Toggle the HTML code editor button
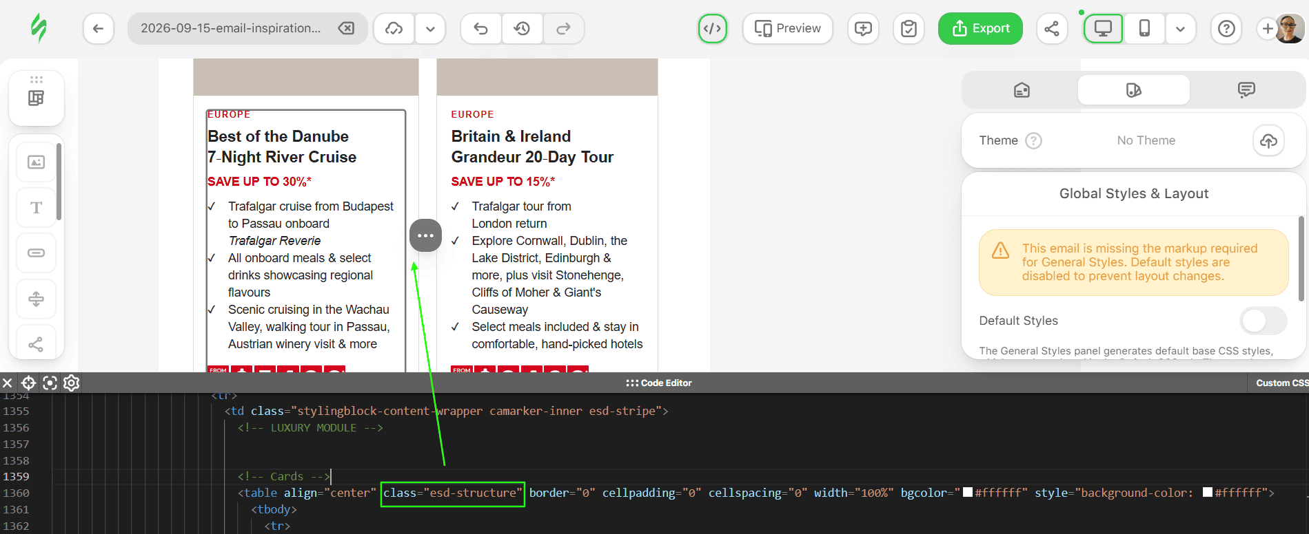This screenshot has width=1309, height=534. (712, 29)
